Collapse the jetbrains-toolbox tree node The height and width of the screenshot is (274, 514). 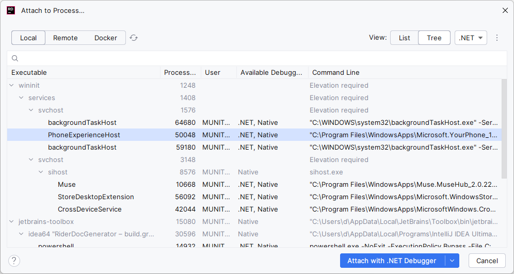tap(12, 221)
